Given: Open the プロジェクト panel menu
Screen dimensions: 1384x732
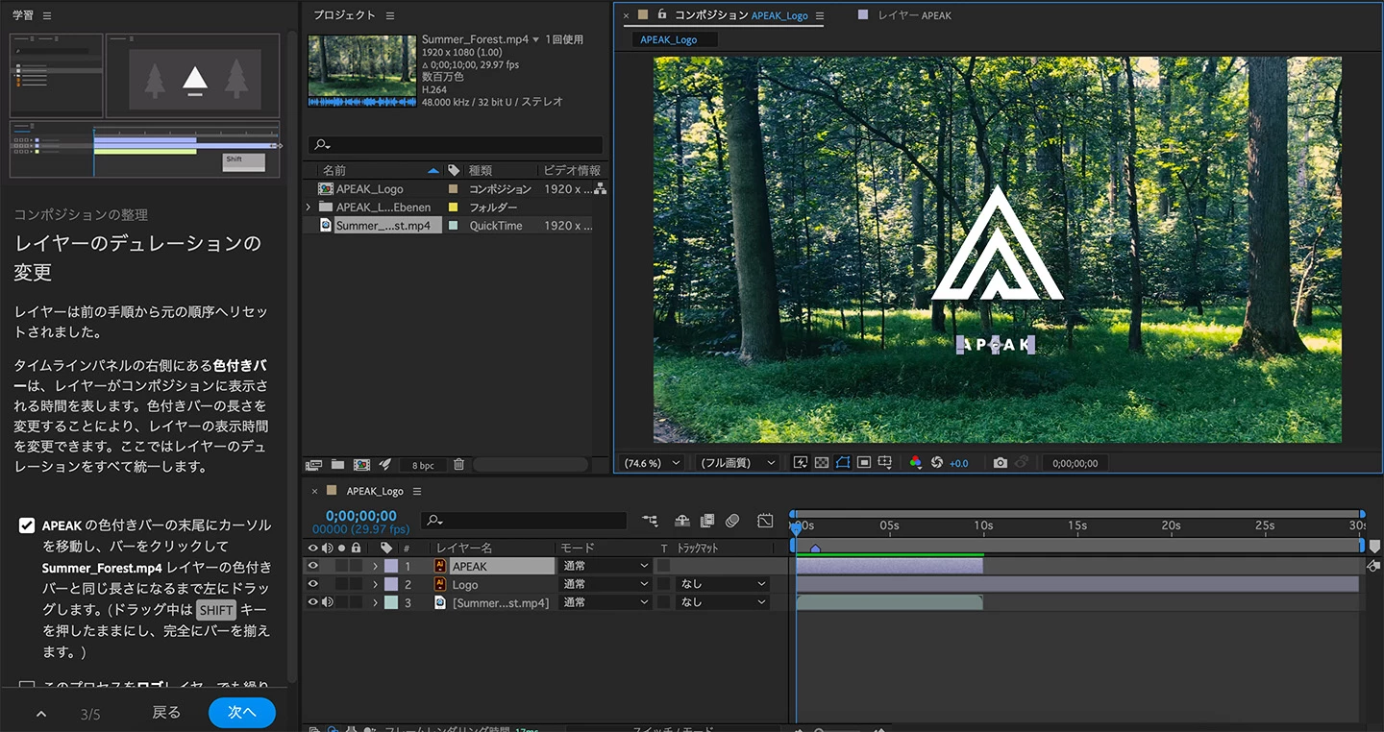Looking at the screenshot, I should pyautogui.click(x=390, y=15).
